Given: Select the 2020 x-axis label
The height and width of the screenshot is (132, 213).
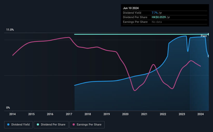Looking at the screenshot, I should click(125, 114).
